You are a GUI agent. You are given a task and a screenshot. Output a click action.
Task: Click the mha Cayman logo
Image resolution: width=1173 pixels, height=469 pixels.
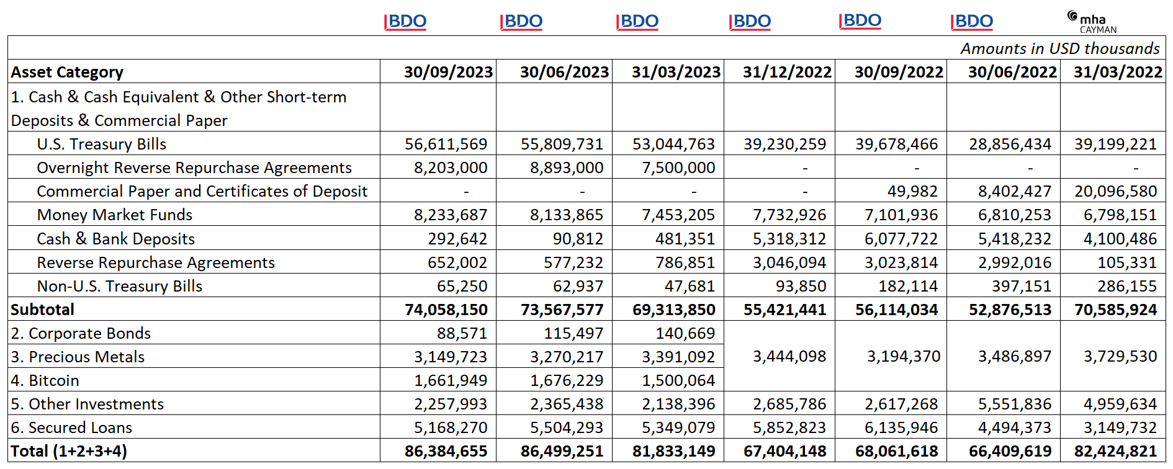pyautogui.click(x=1092, y=22)
